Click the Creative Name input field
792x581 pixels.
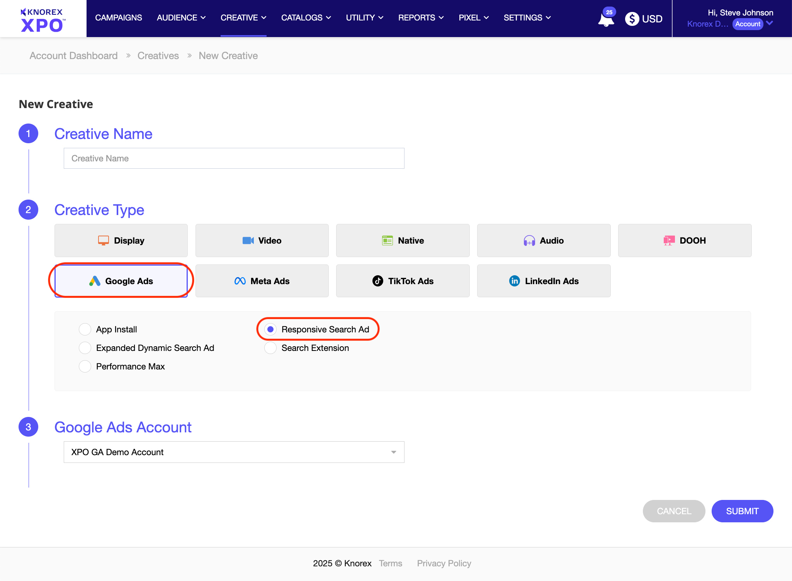pyautogui.click(x=234, y=158)
